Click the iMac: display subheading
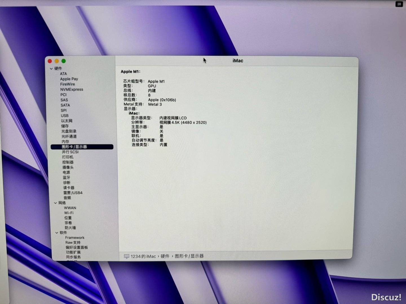The width and height of the screenshot is (406, 304). coord(134,113)
